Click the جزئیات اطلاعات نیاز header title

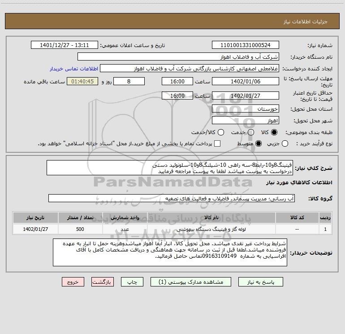tap(306, 22)
